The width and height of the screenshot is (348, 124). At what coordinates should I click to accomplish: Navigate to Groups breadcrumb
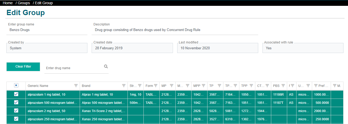[x=24, y=3]
